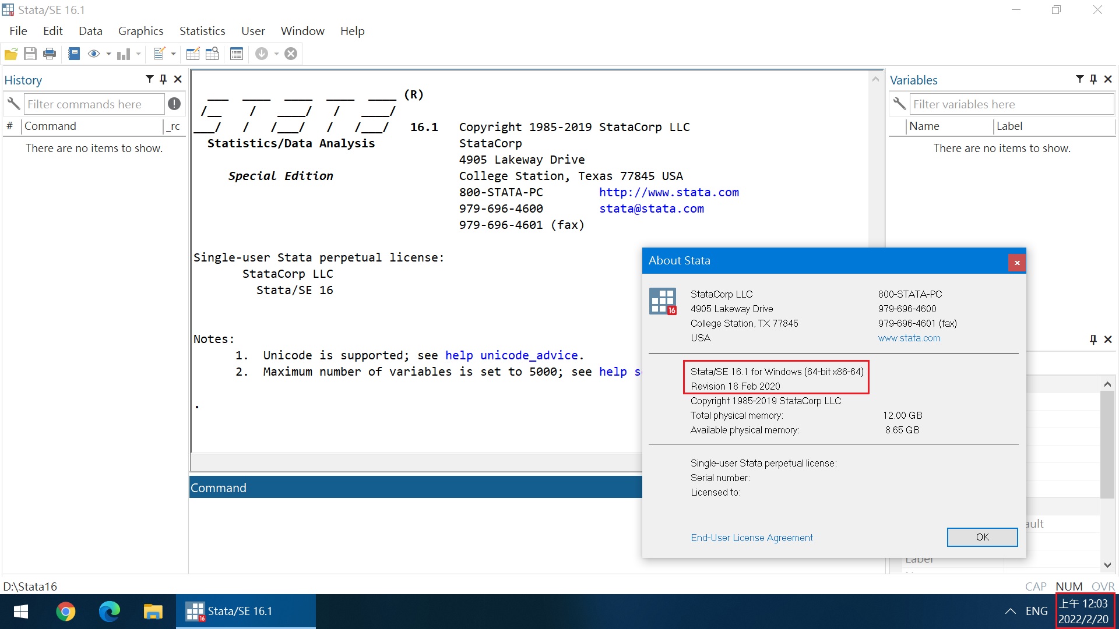Toggle the Variables panel pin
This screenshot has height=629, width=1119.
click(x=1093, y=79)
